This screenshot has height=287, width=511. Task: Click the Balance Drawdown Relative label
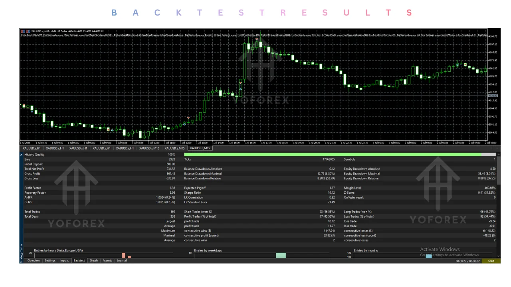coord(202,179)
